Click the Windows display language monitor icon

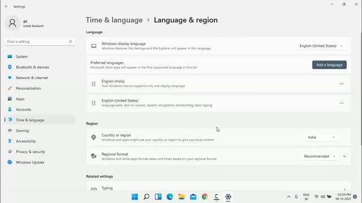(94, 46)
